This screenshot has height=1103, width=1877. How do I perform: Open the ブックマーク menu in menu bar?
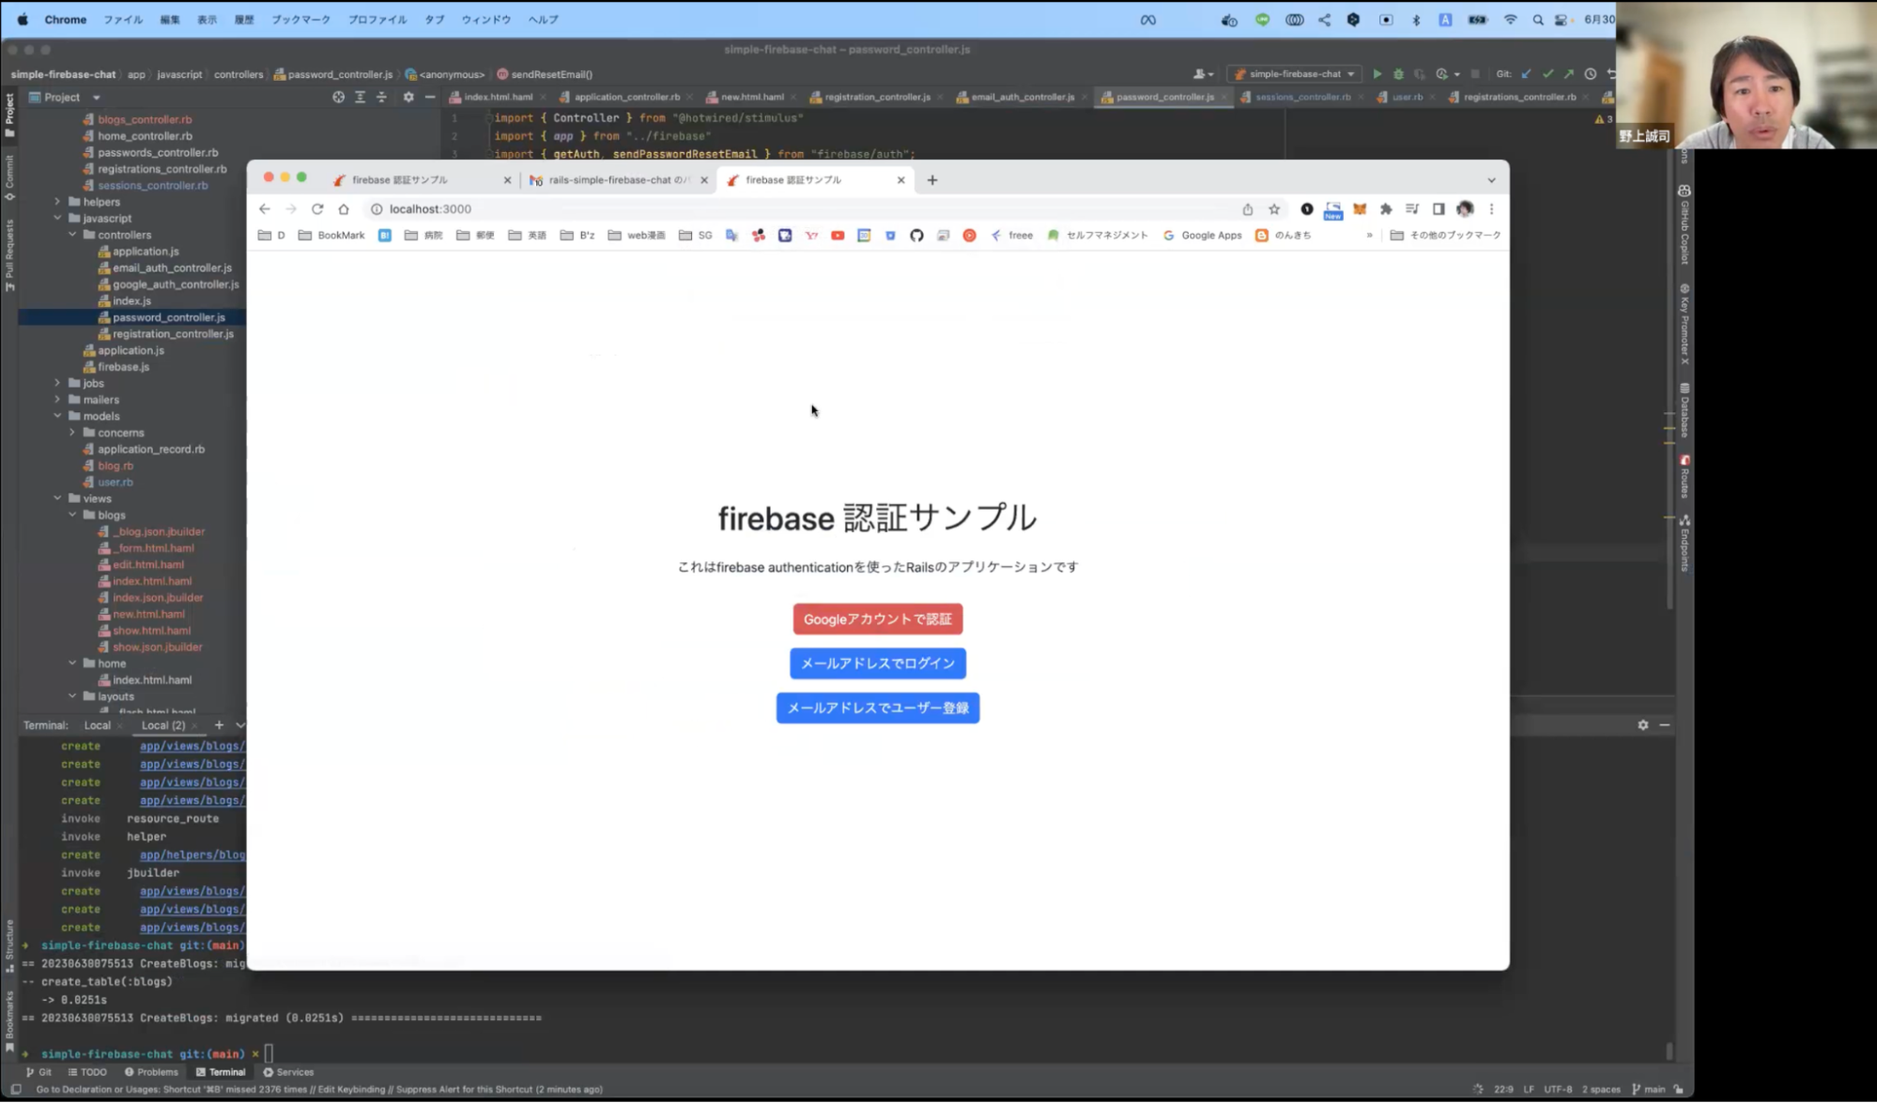(300, 19)
